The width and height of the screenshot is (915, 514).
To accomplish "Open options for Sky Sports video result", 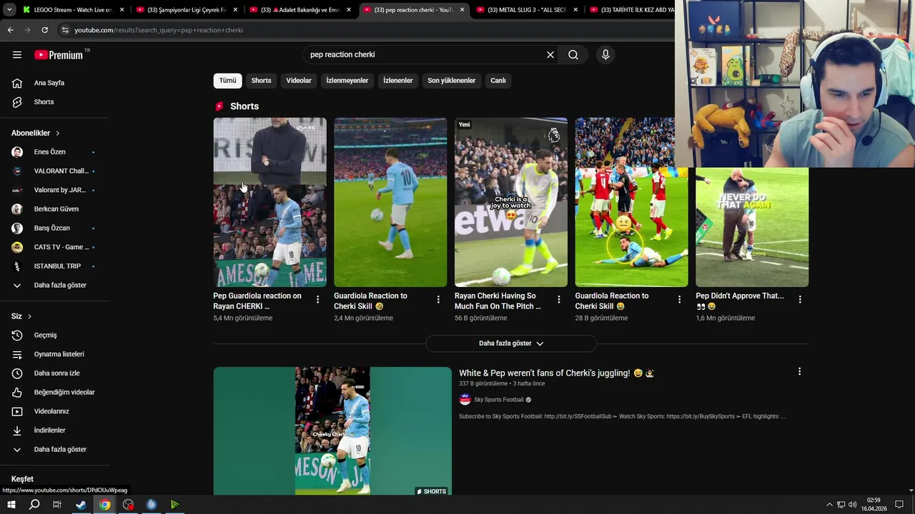I will coord(799,371).
